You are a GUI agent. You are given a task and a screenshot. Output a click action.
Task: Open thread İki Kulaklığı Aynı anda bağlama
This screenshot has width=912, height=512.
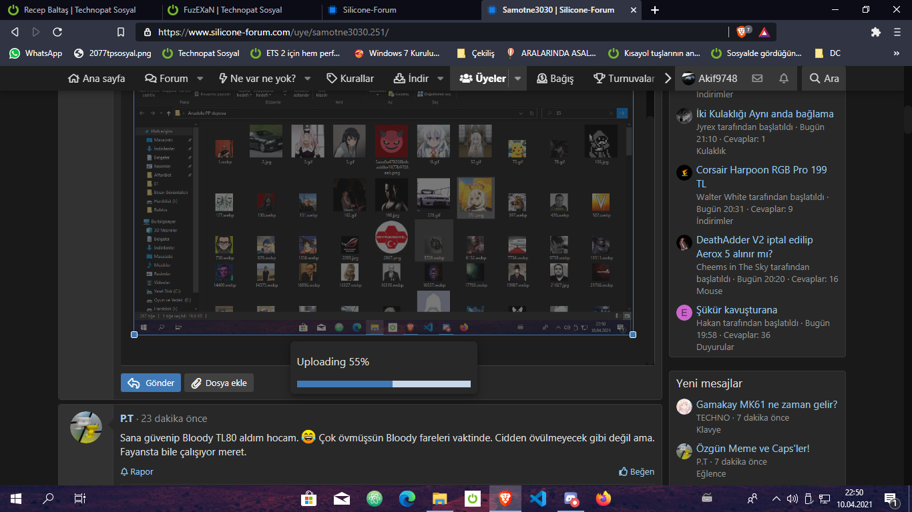coord(764,114)
